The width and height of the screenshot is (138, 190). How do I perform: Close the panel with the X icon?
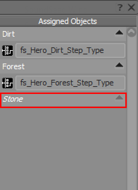pos(131,7)
